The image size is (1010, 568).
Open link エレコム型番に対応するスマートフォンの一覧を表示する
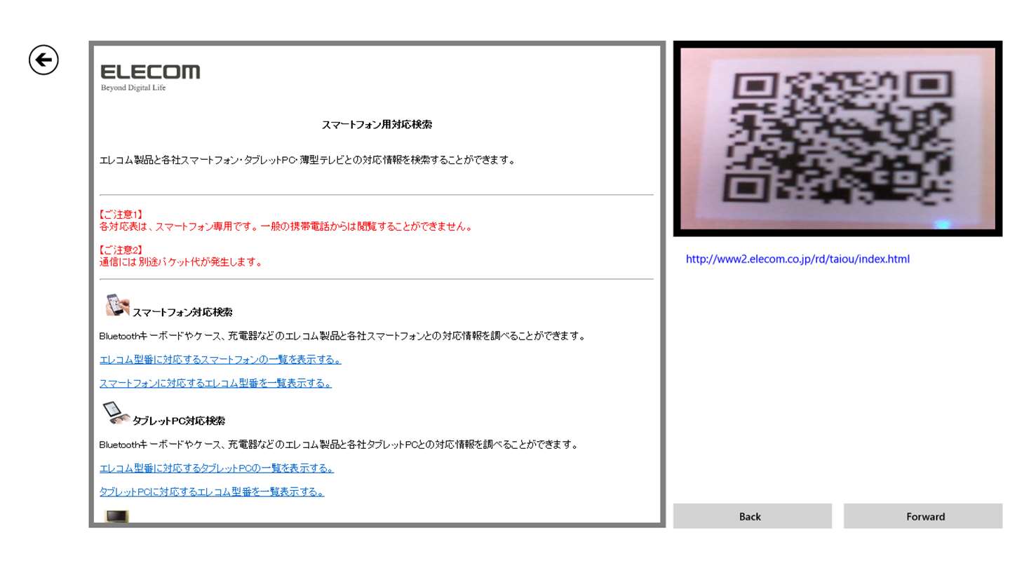click(220, 360)
